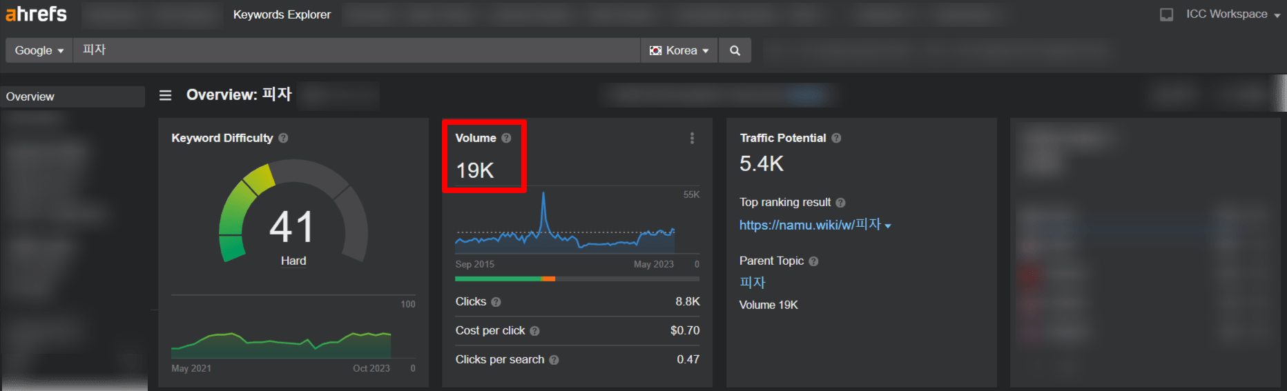1287x391 pixels.
Task: Open the Google search engine dropdown
Action: click(x=39, y=50)
